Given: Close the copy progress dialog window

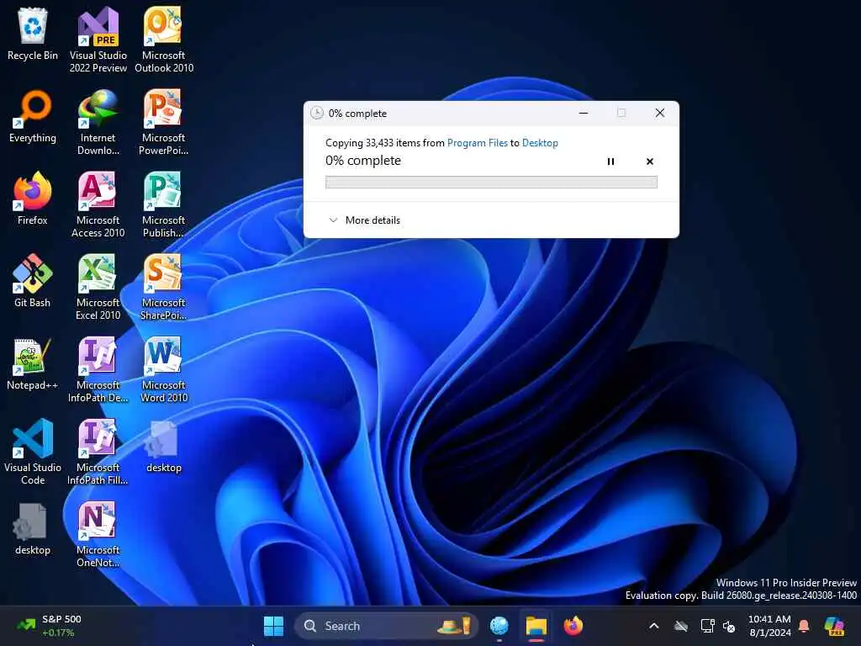Looking at the screenshot, I should [660, 113].
